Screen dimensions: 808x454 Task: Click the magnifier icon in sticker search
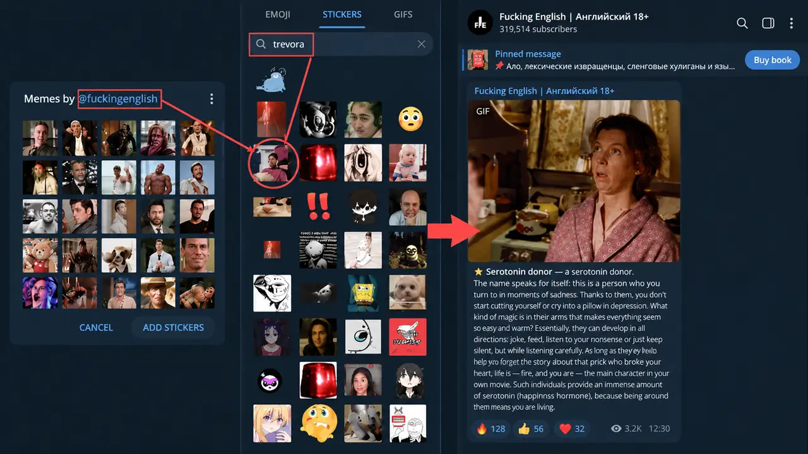[x=261, y=44]
